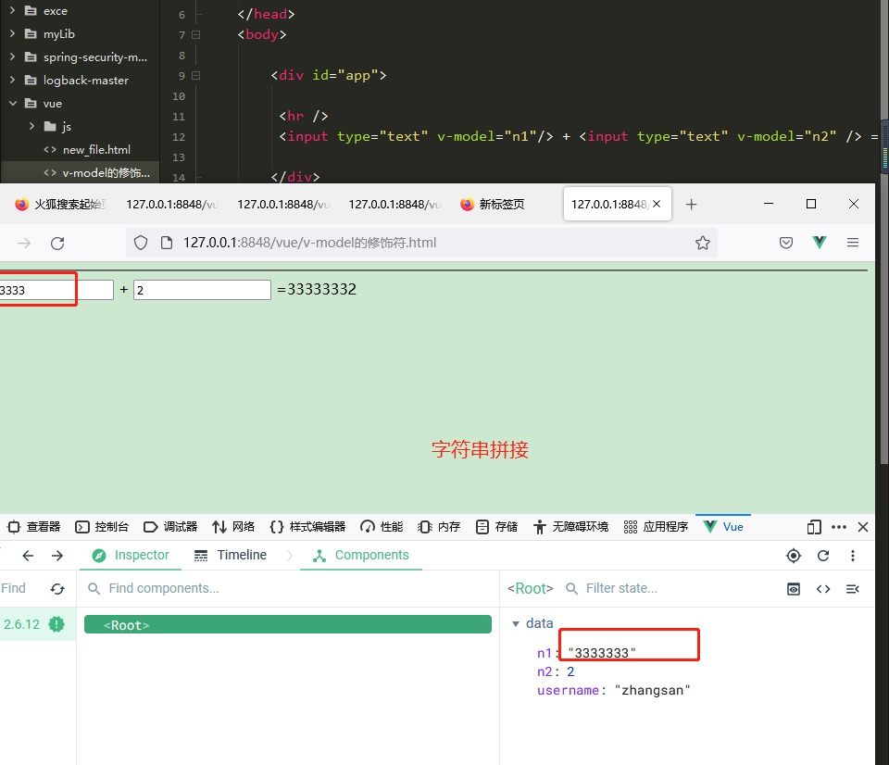The width and height of the screenshot is (889, 765).
Task: Toggle responsive design mode icon
Action: [814, 527]
